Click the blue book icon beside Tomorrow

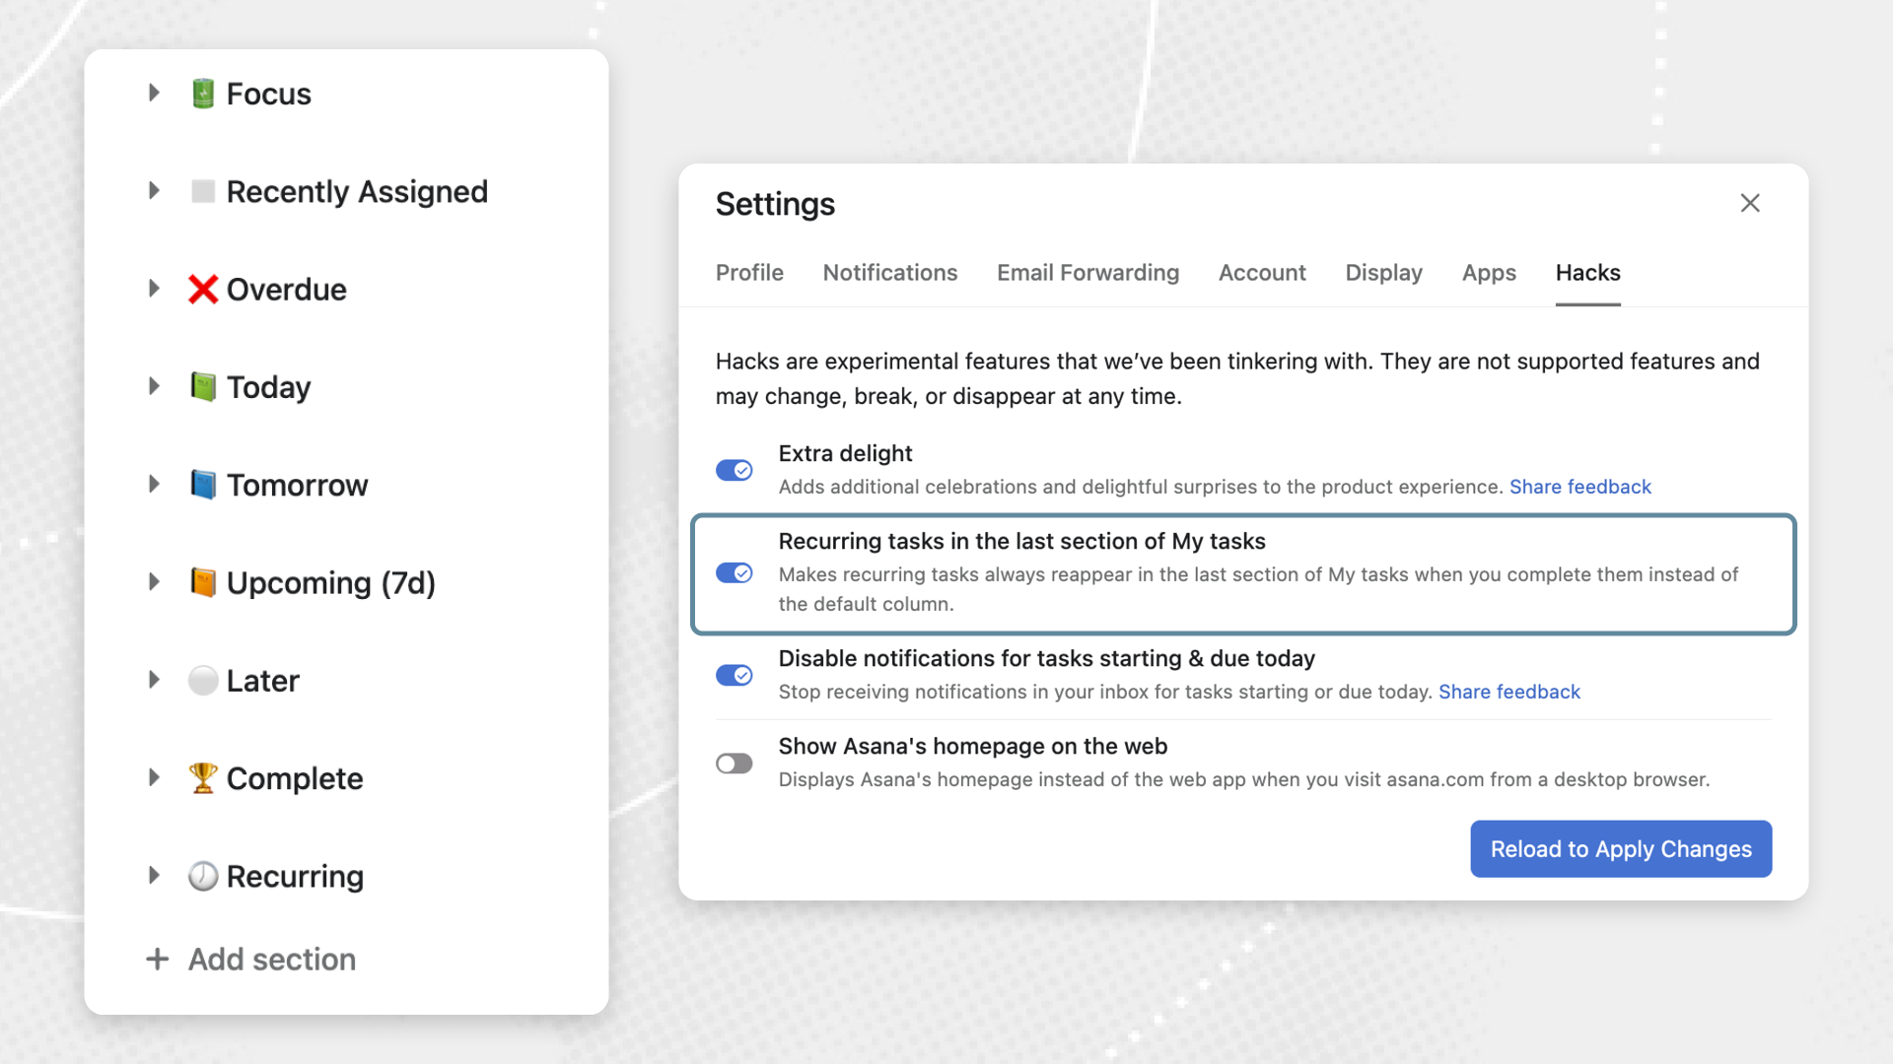(204, 484)
